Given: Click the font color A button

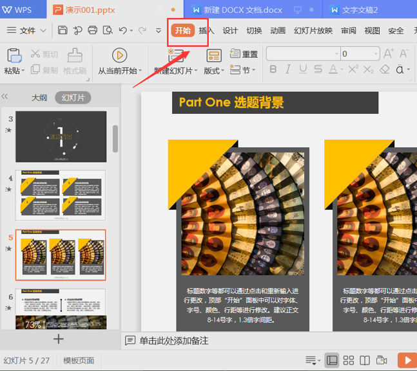Looking at the screenshot, I should tap(333, 69).
